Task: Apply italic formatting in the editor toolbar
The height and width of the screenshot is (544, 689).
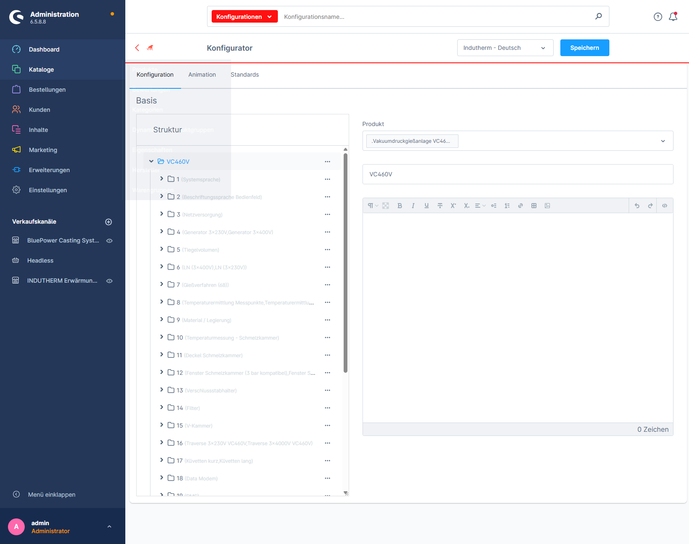Action: point(413,206)
